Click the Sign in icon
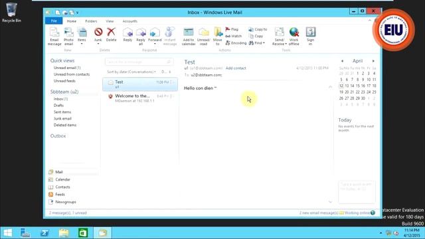Screen dimensions: 425x239 (x=310, y=37)
